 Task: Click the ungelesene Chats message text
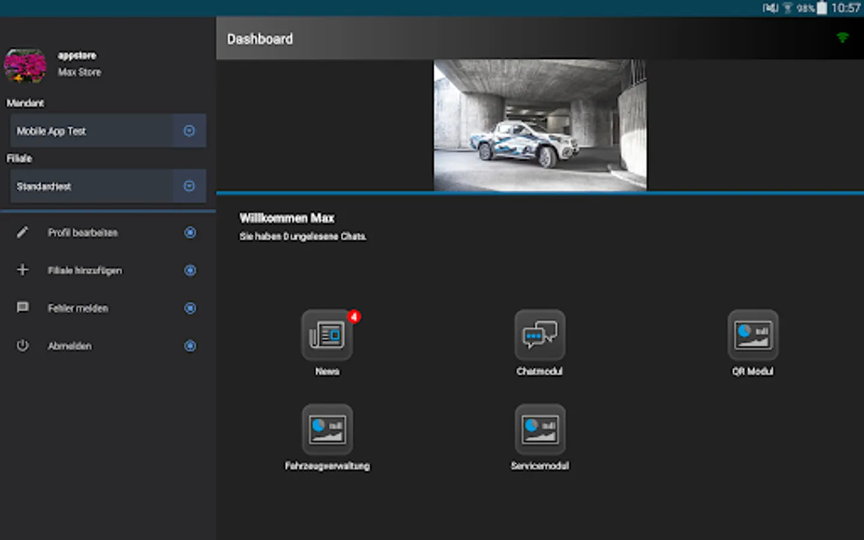click(x=303, y=236)
